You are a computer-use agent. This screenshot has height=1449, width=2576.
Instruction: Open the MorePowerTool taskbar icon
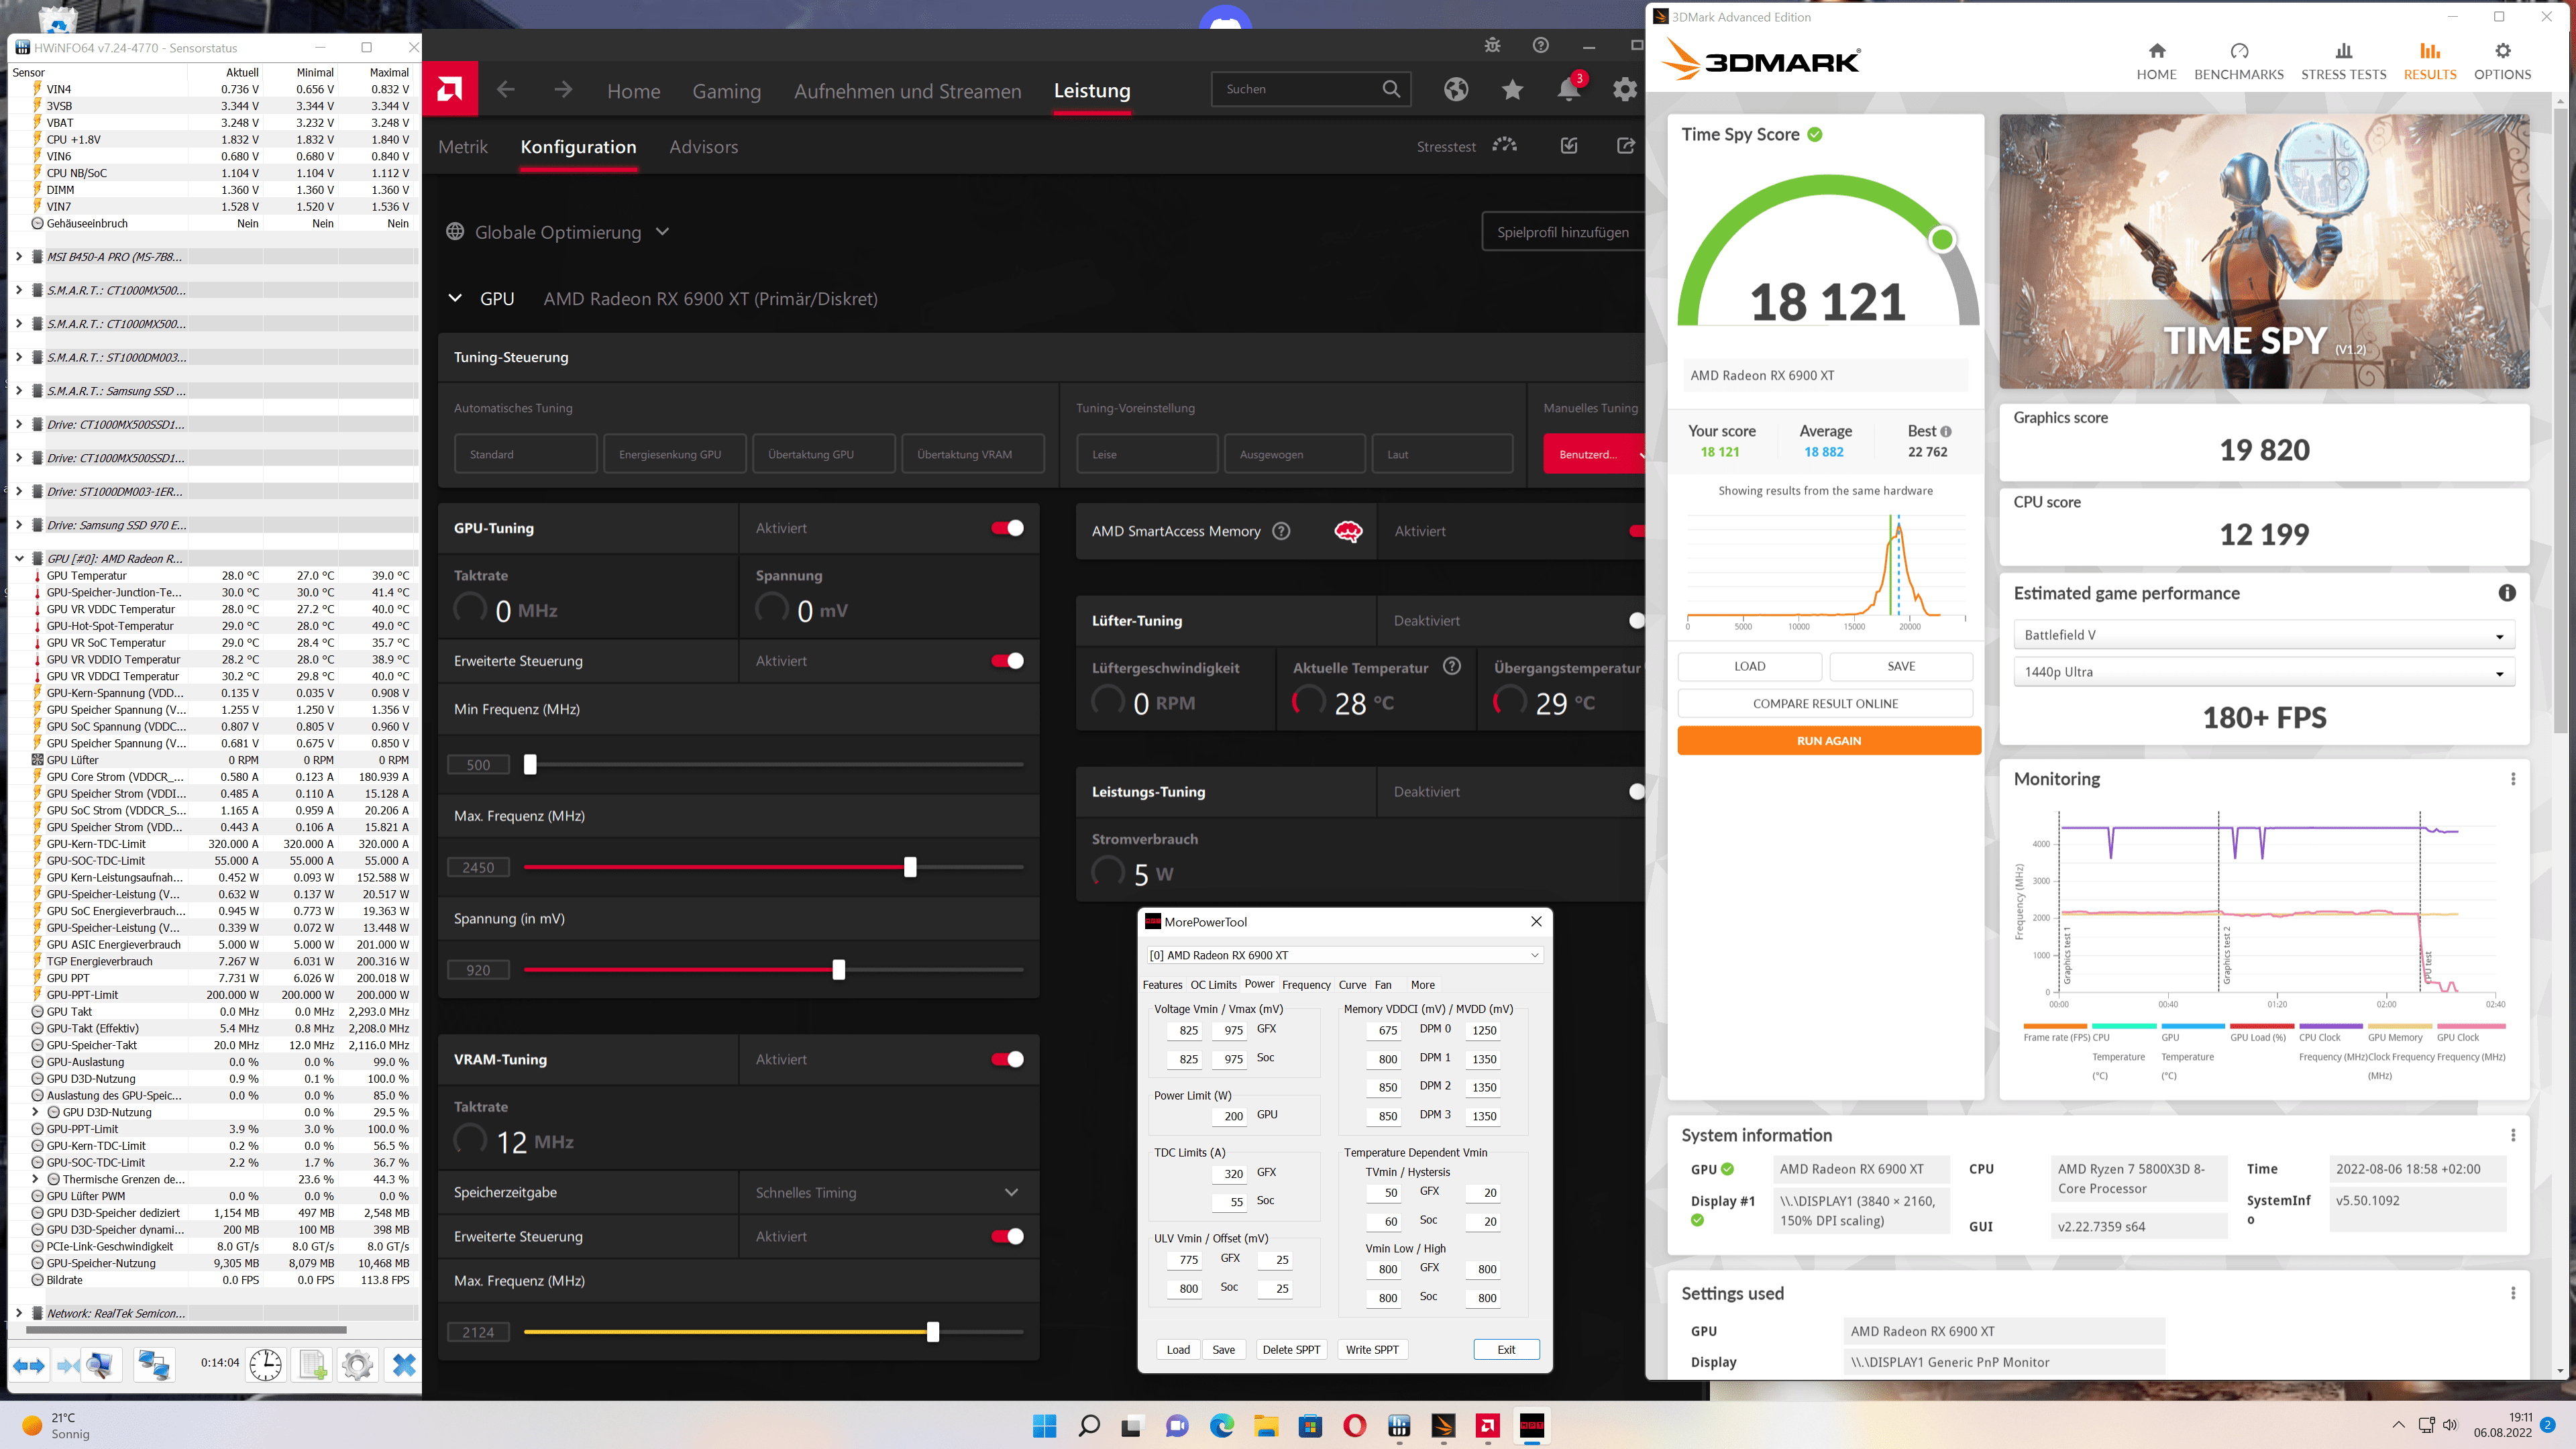(1532, 1426)
